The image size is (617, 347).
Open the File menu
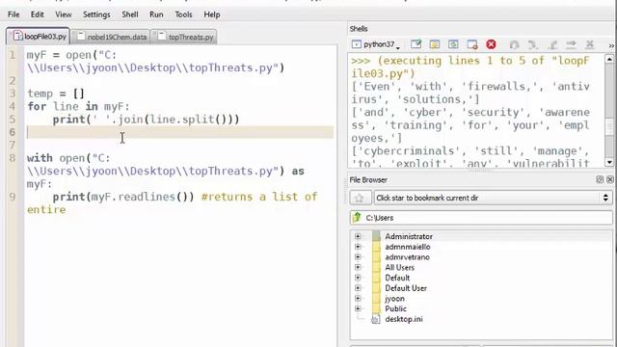pos(13,14)
